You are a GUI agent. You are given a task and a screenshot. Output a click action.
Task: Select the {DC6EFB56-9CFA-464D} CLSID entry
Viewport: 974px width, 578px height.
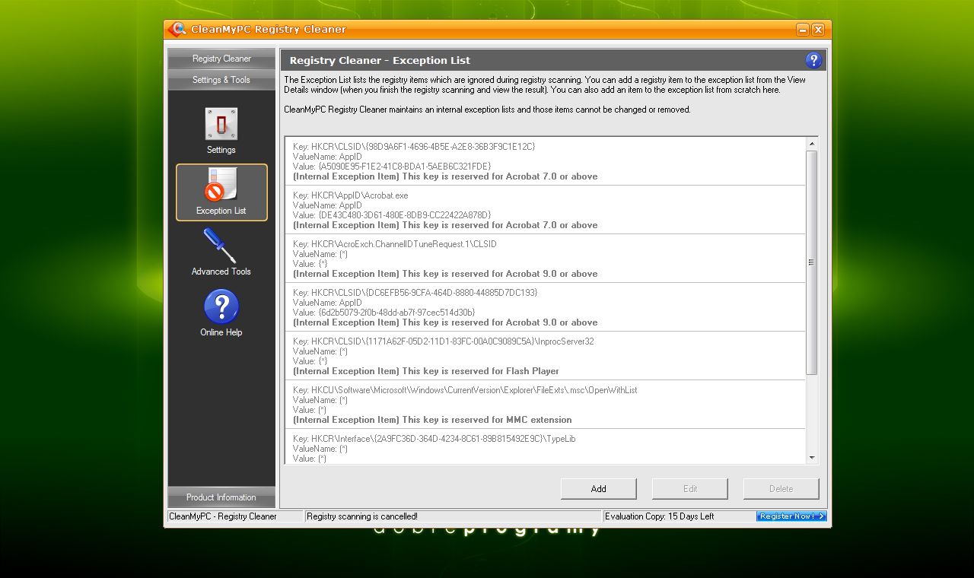click(546, 307)
